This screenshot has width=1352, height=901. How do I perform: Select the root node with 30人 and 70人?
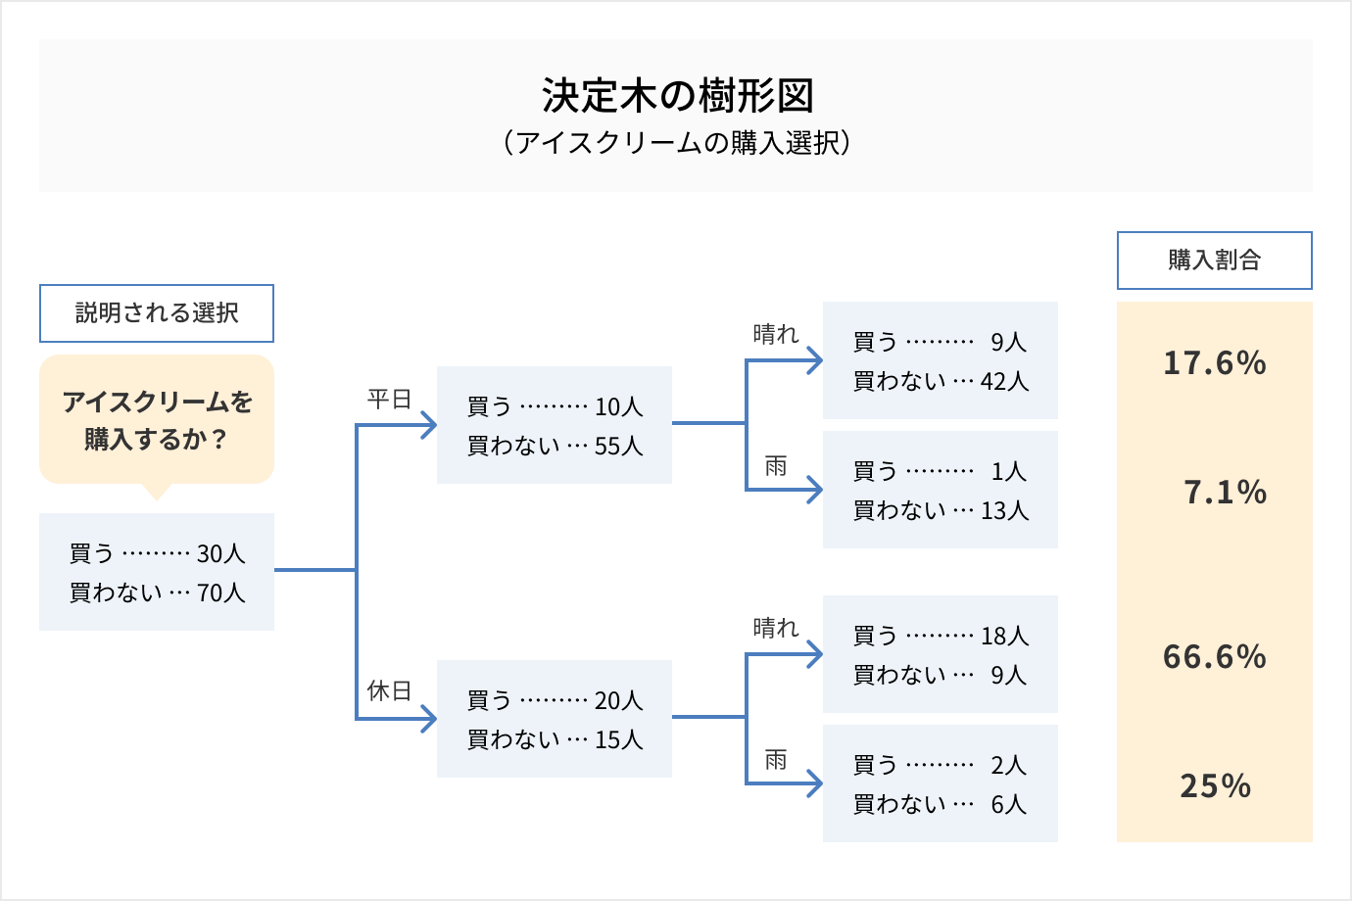point(157,572)
